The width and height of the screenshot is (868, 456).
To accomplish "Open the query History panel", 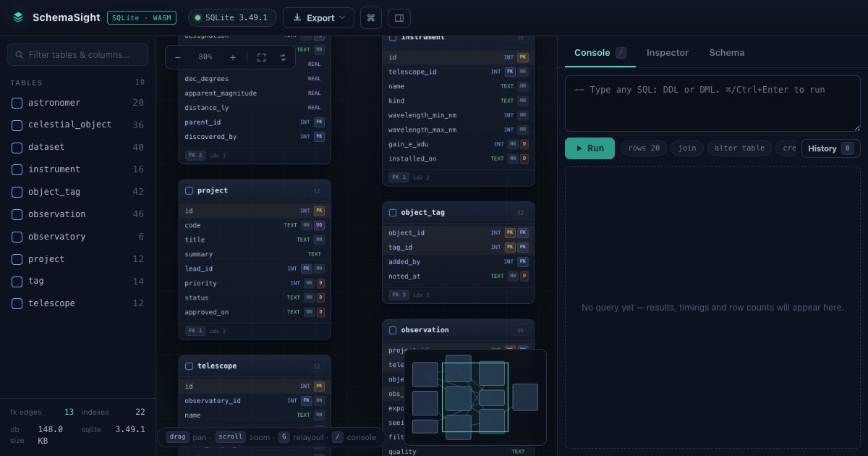I will [830, 148].
